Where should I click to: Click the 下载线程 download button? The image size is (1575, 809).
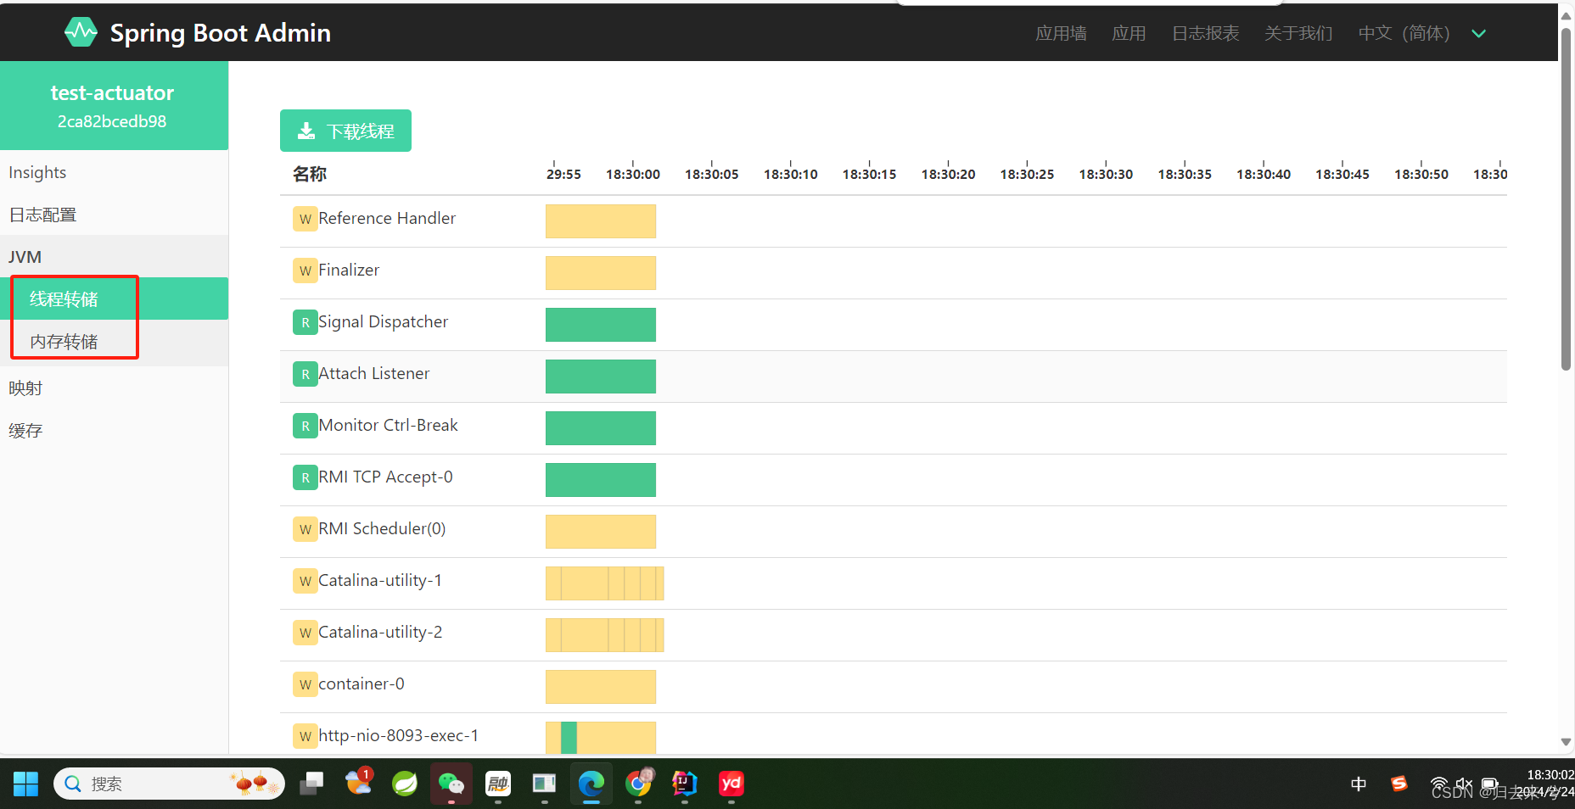(345, 131)
